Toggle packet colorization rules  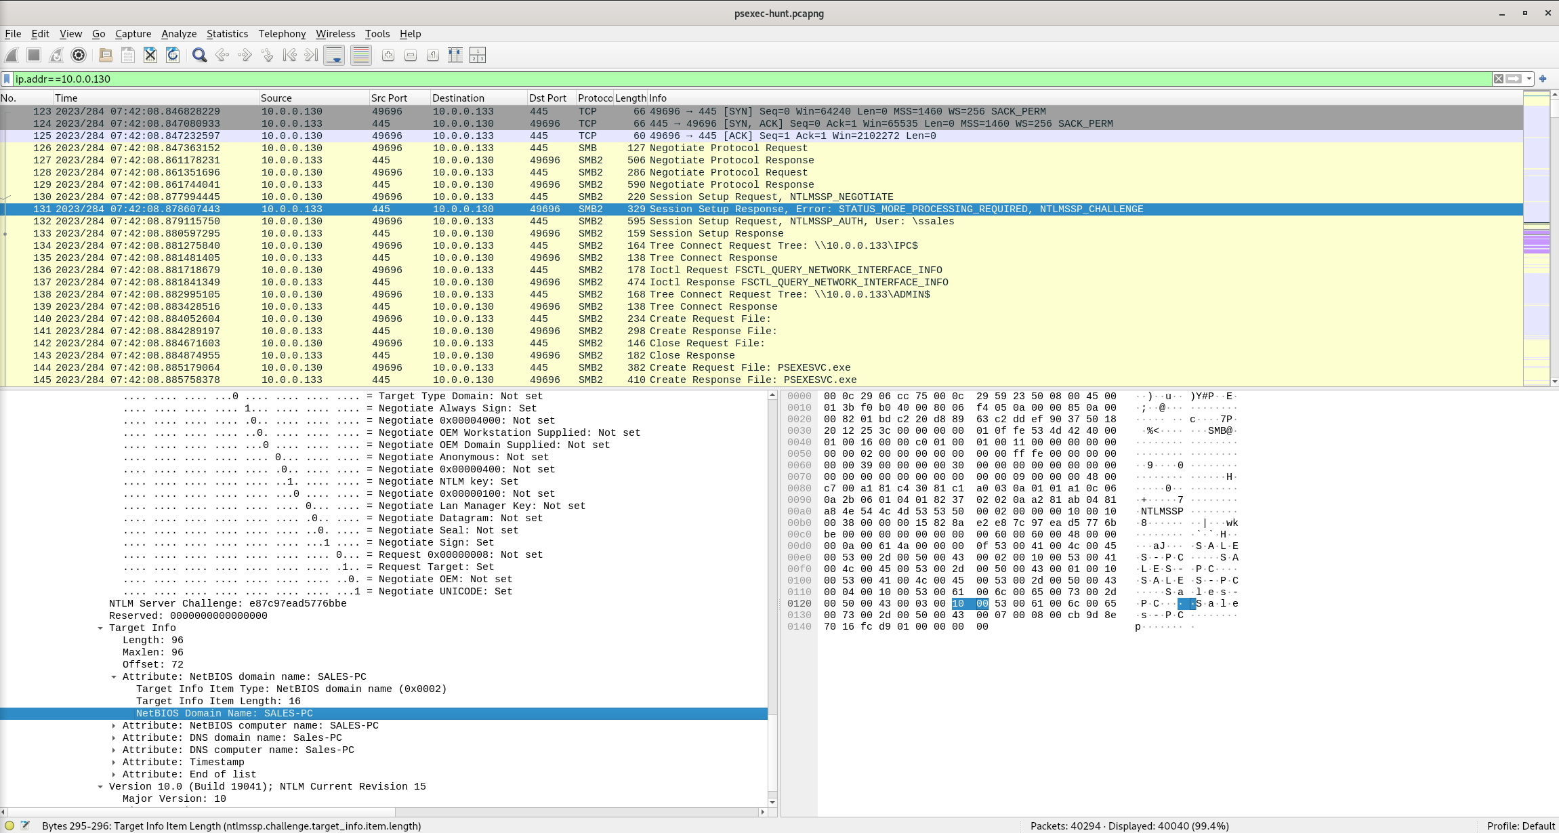tap(361, 56)
